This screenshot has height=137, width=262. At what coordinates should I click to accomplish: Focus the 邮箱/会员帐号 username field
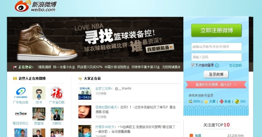pos(217,47)
